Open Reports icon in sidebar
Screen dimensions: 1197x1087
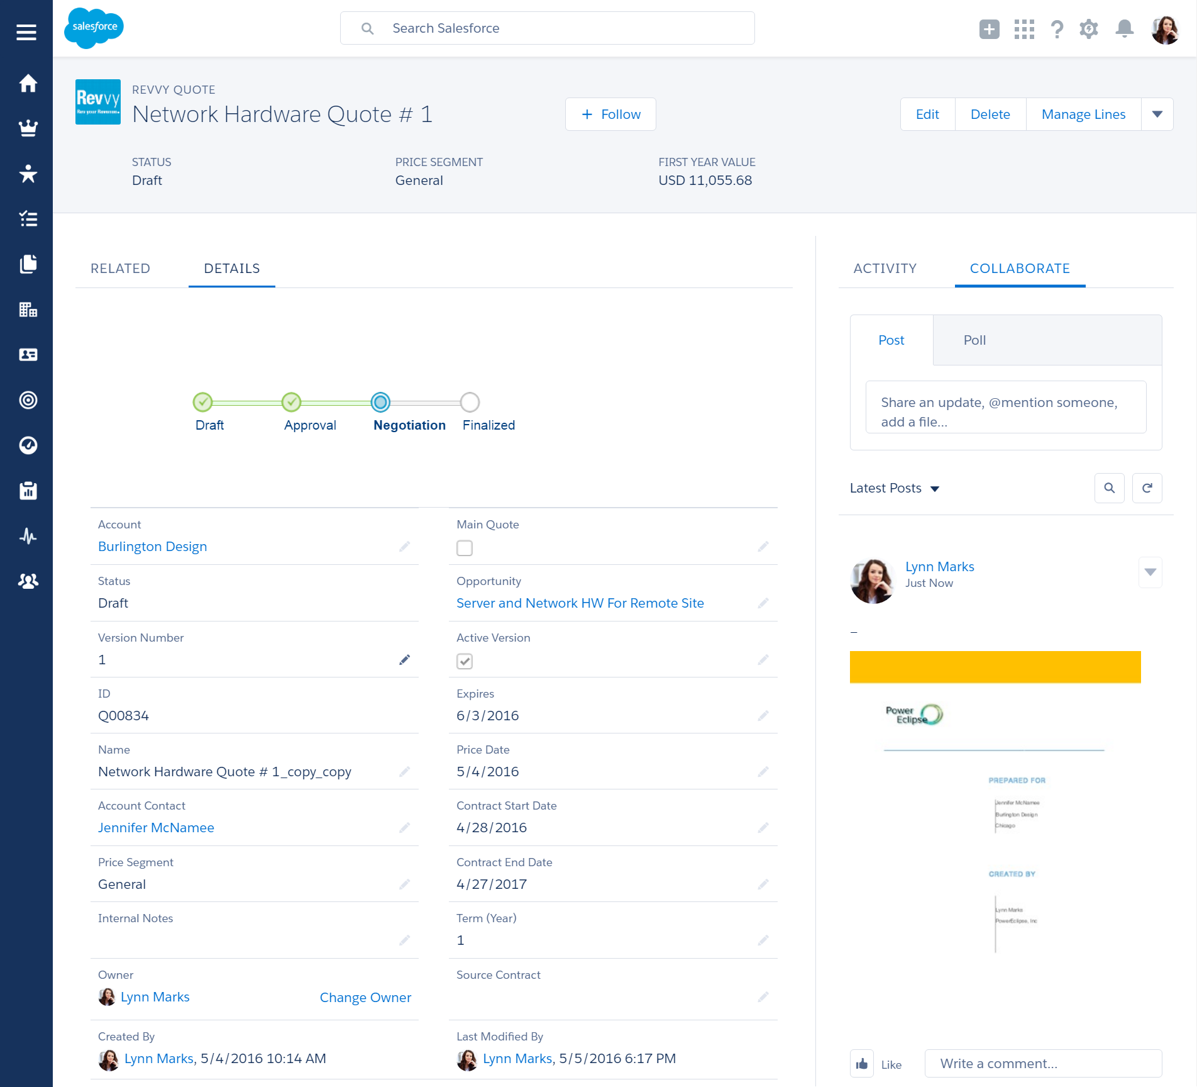point(28,491)
